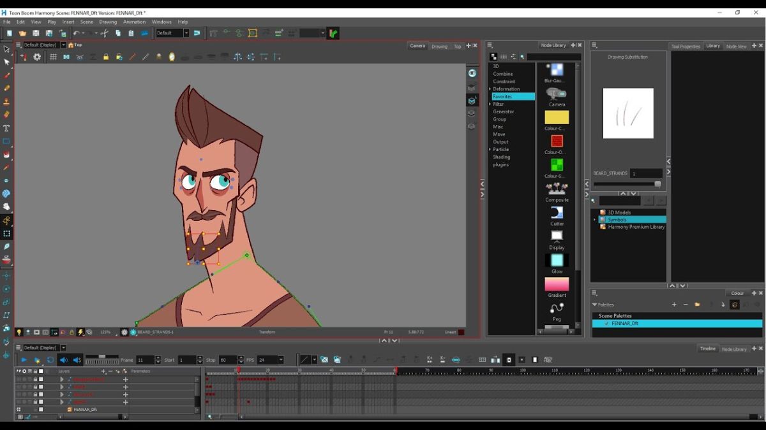Toggle the lock on first timeline layer

click(x=35, y=379)
